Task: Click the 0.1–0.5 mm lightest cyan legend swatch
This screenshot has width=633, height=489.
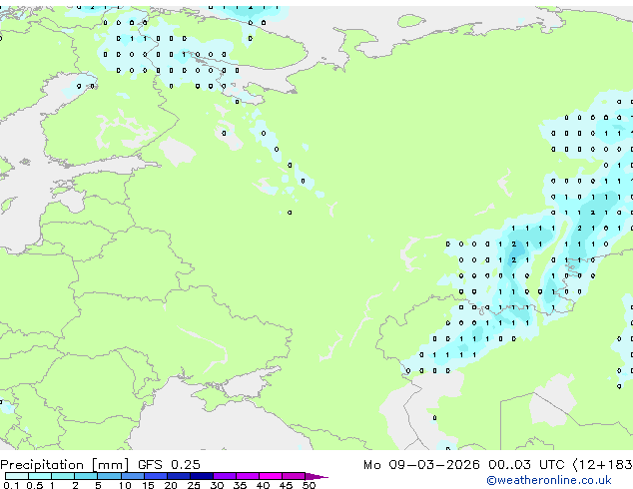Action: coord(17,476)
